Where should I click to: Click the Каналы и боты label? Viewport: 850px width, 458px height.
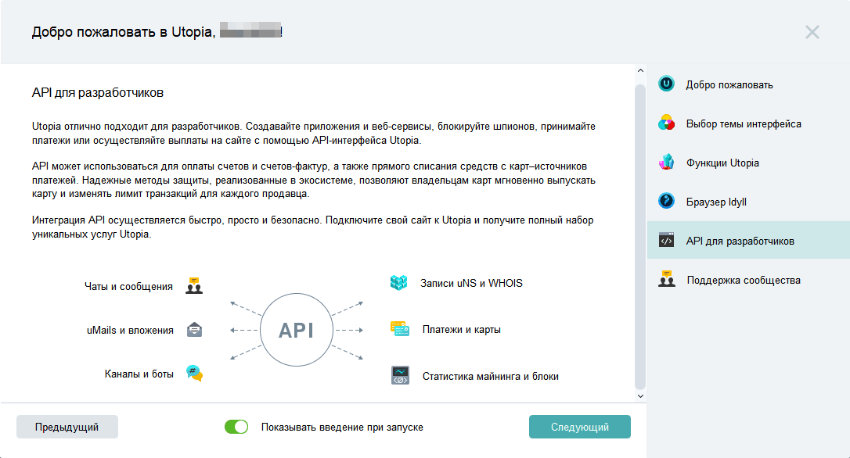(139, 374)
